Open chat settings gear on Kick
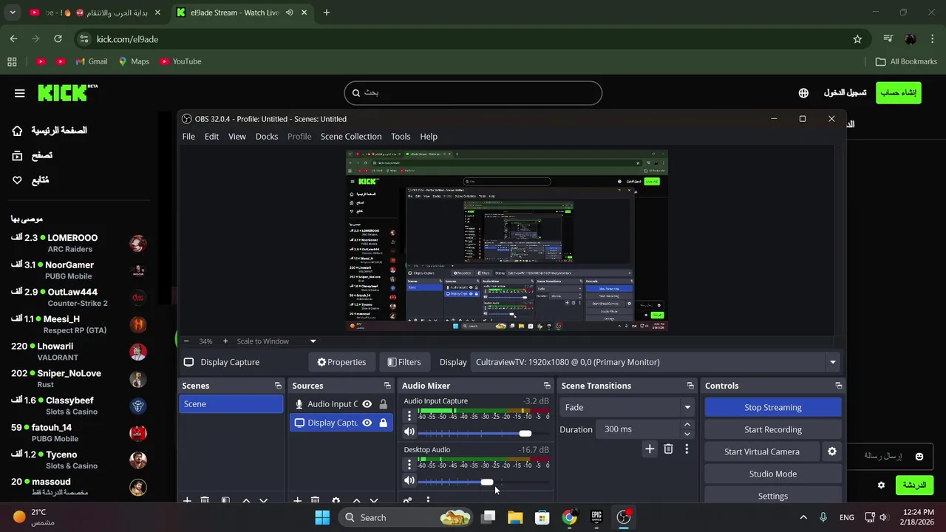This screenshot has width=946, height=532. click(881, 485)
